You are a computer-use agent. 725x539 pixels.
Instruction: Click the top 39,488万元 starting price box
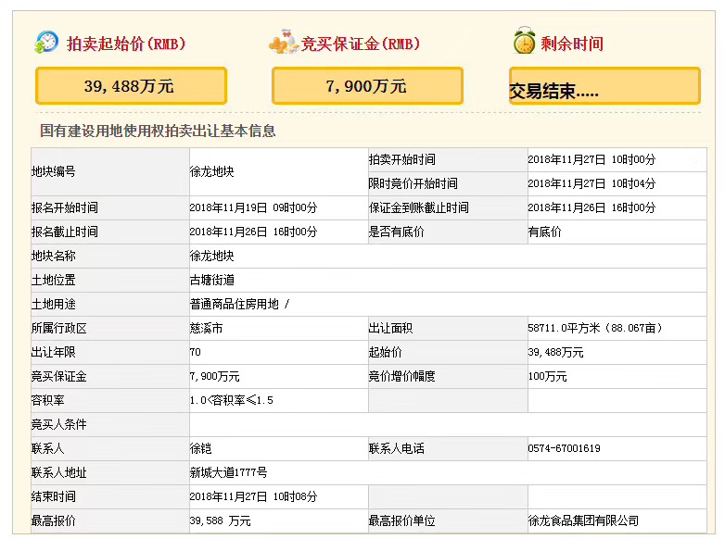(131, 86)
